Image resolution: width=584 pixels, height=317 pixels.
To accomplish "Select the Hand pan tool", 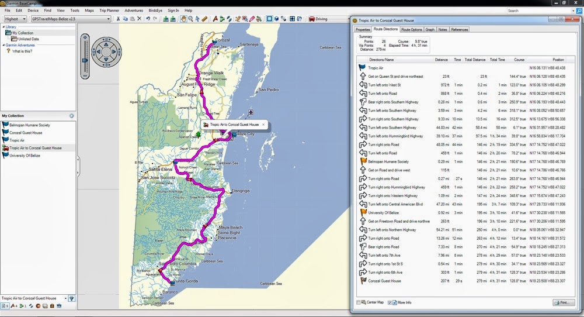I will tap(183, 19).
